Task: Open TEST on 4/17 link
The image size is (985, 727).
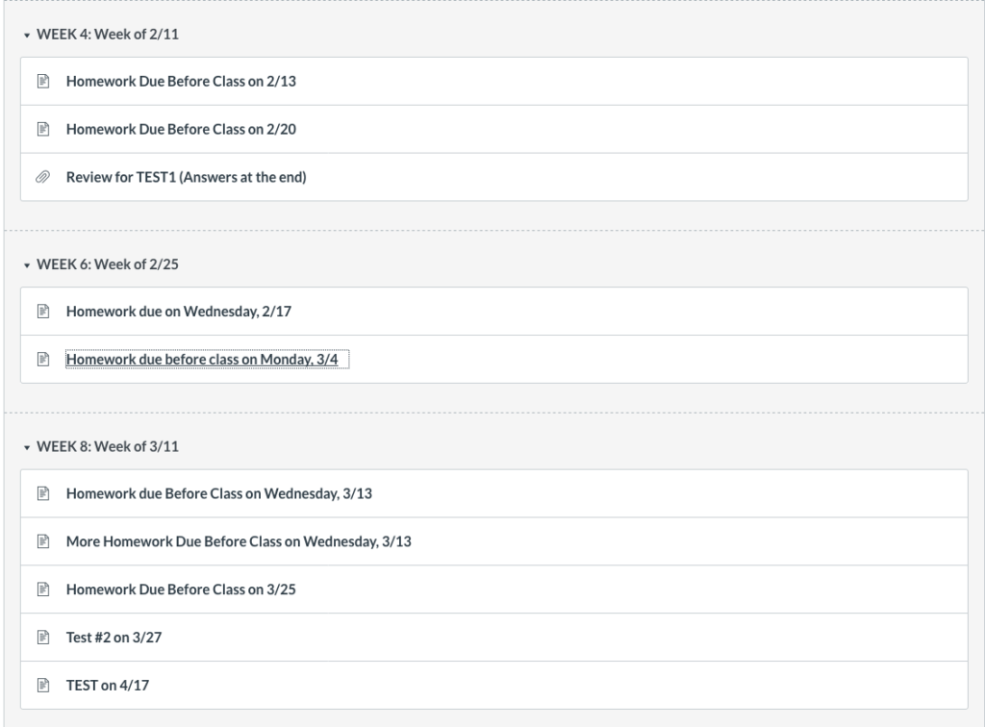Action: [107, 686]
